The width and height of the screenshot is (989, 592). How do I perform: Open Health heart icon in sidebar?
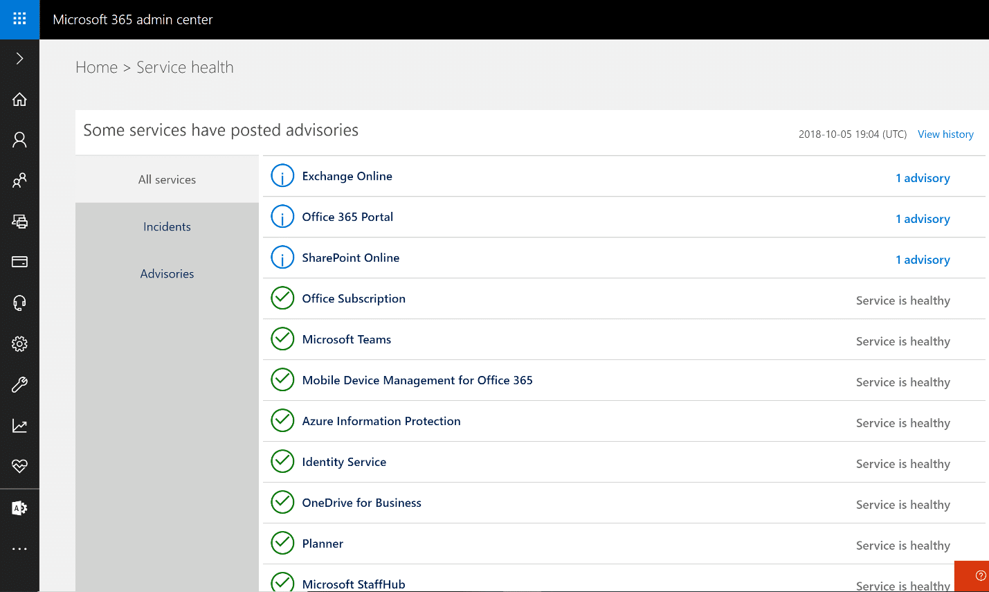19,466
